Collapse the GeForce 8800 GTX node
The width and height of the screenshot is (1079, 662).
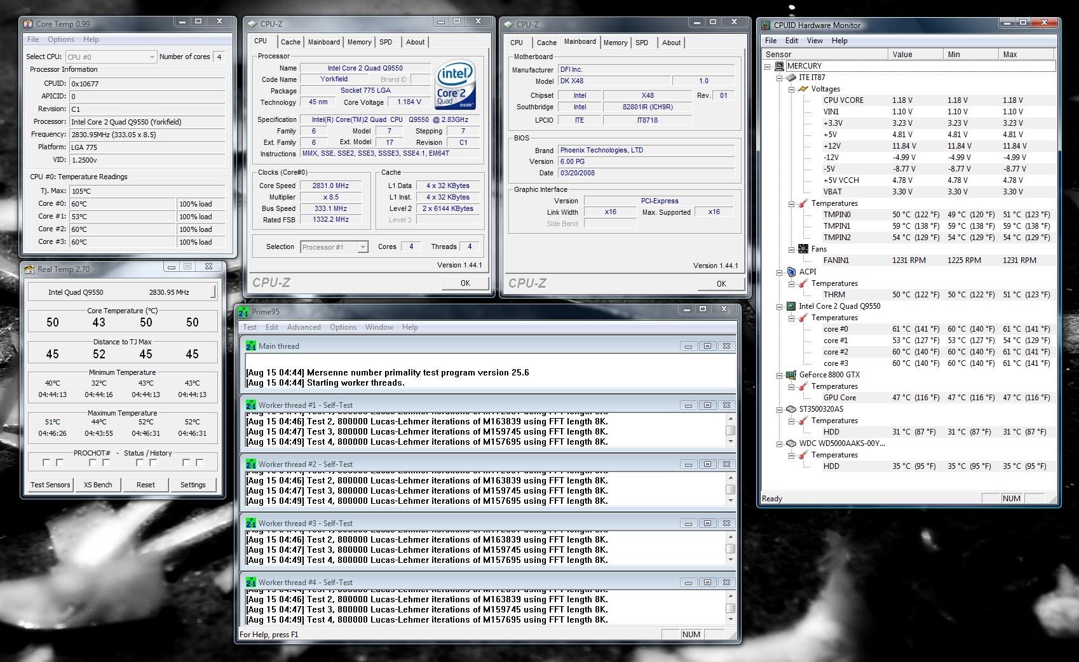(x=780, y=375)
